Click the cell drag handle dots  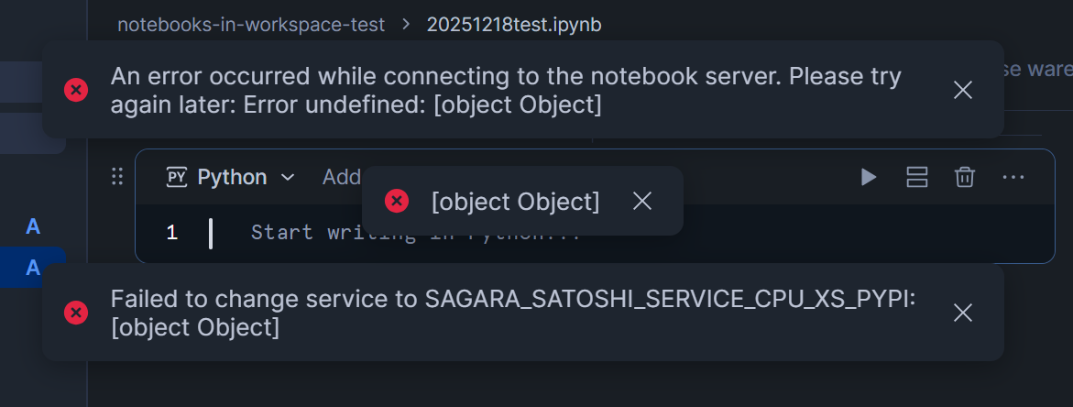tap(117, 177)
